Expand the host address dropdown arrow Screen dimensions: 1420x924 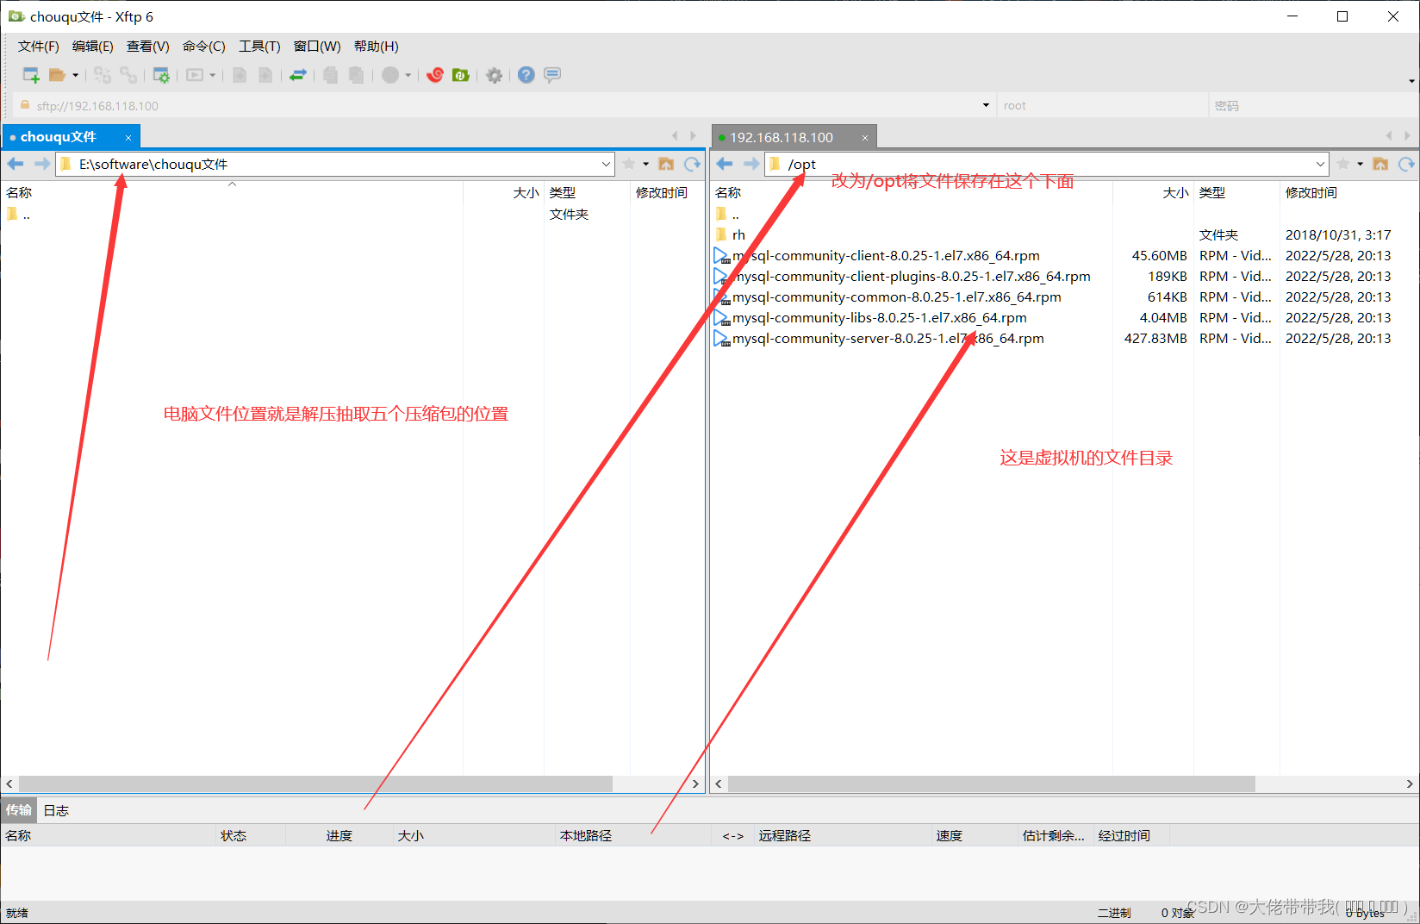pos(986,105)
